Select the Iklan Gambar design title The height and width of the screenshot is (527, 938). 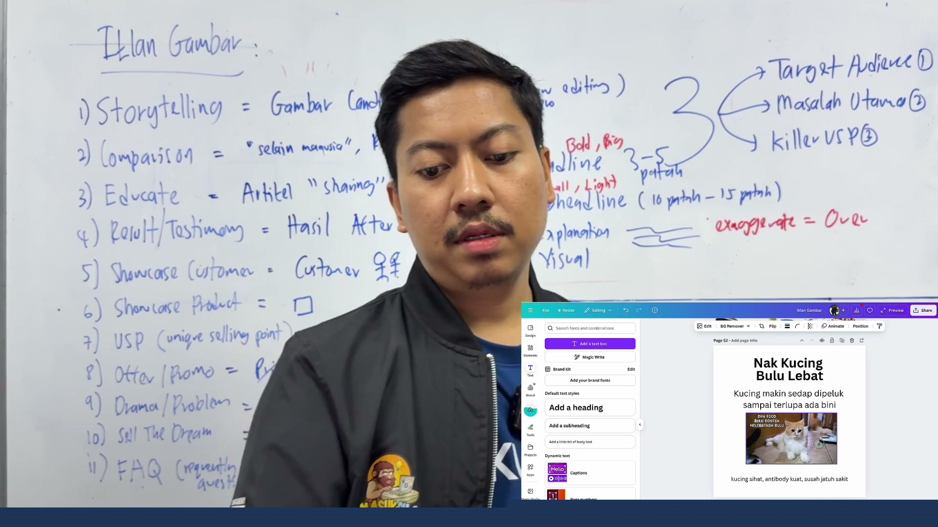coord(809,310)
